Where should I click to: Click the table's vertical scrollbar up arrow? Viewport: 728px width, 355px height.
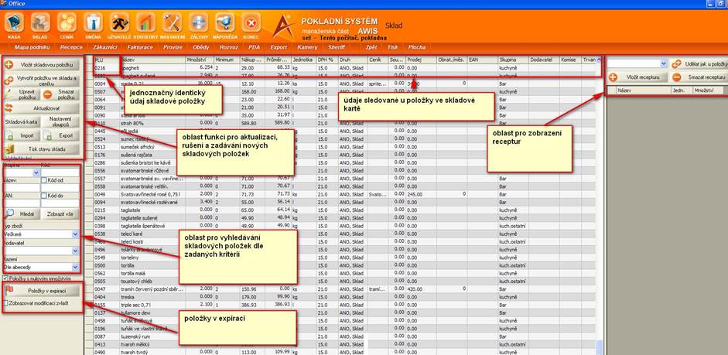pyautogui.click(x=599, y=60)
